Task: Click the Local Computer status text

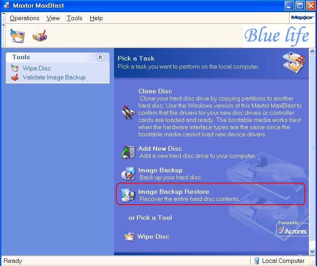Action: (x=283, y=261)
